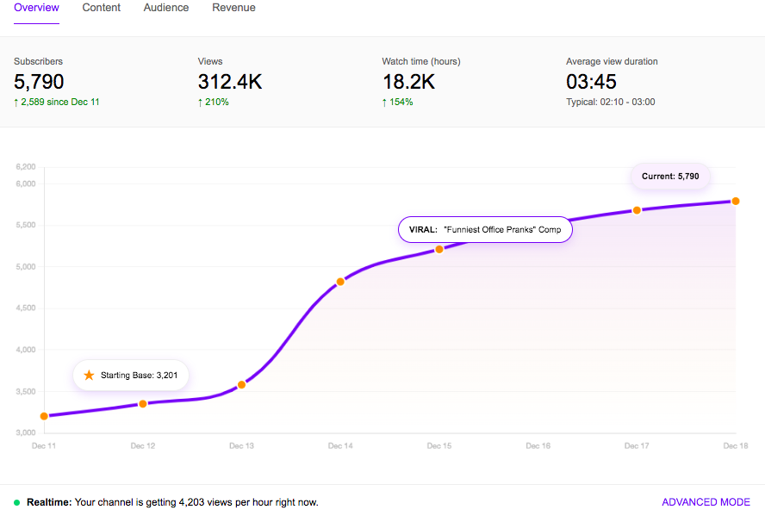Open ADVANCED MODE link

coord(706,502)
